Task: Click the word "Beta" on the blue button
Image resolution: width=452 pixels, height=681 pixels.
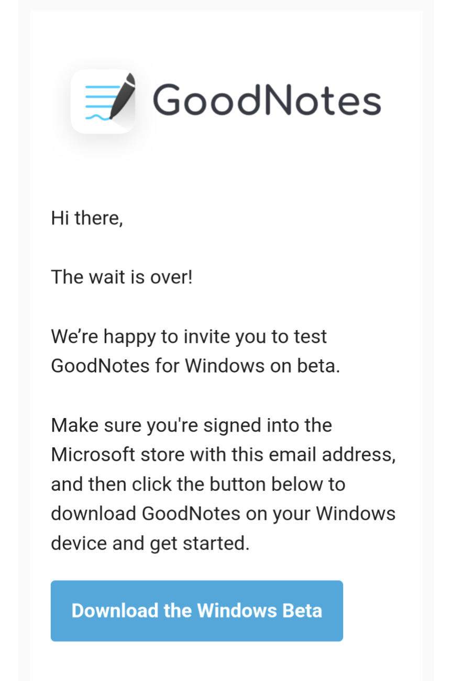Action: pyautogui.click(x=302, y=611)
